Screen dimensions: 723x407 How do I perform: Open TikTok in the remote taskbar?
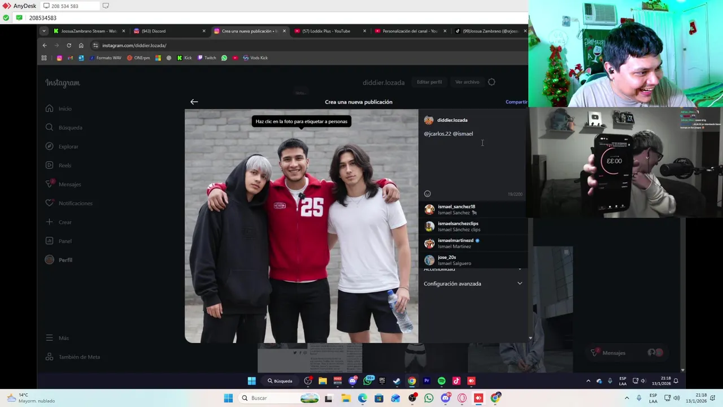point(456,381)
